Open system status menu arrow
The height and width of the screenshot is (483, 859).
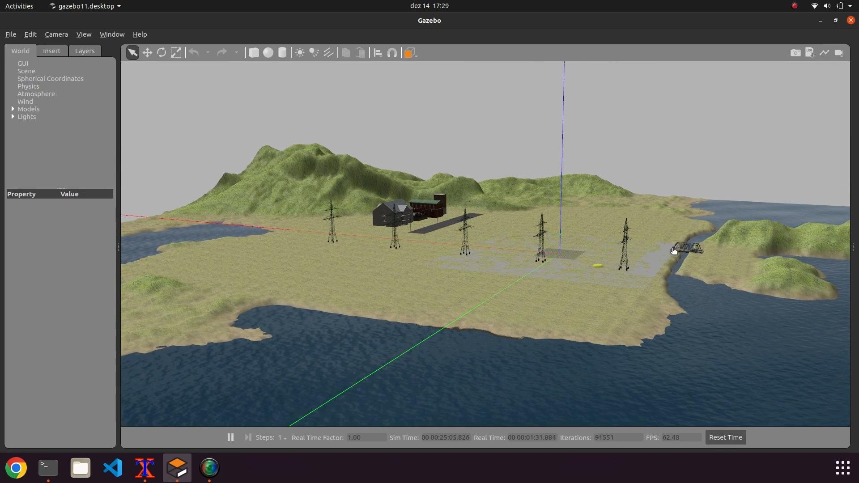850,6
